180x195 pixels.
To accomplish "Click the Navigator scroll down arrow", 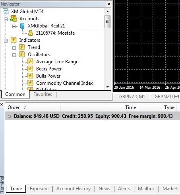I will pyautogui.click(x=108, y=87).
